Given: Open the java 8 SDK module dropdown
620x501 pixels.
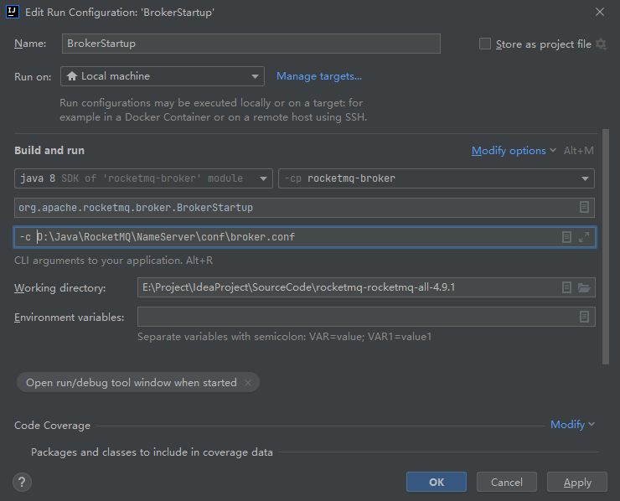Looking at the screenshot, I should [143, 178].
